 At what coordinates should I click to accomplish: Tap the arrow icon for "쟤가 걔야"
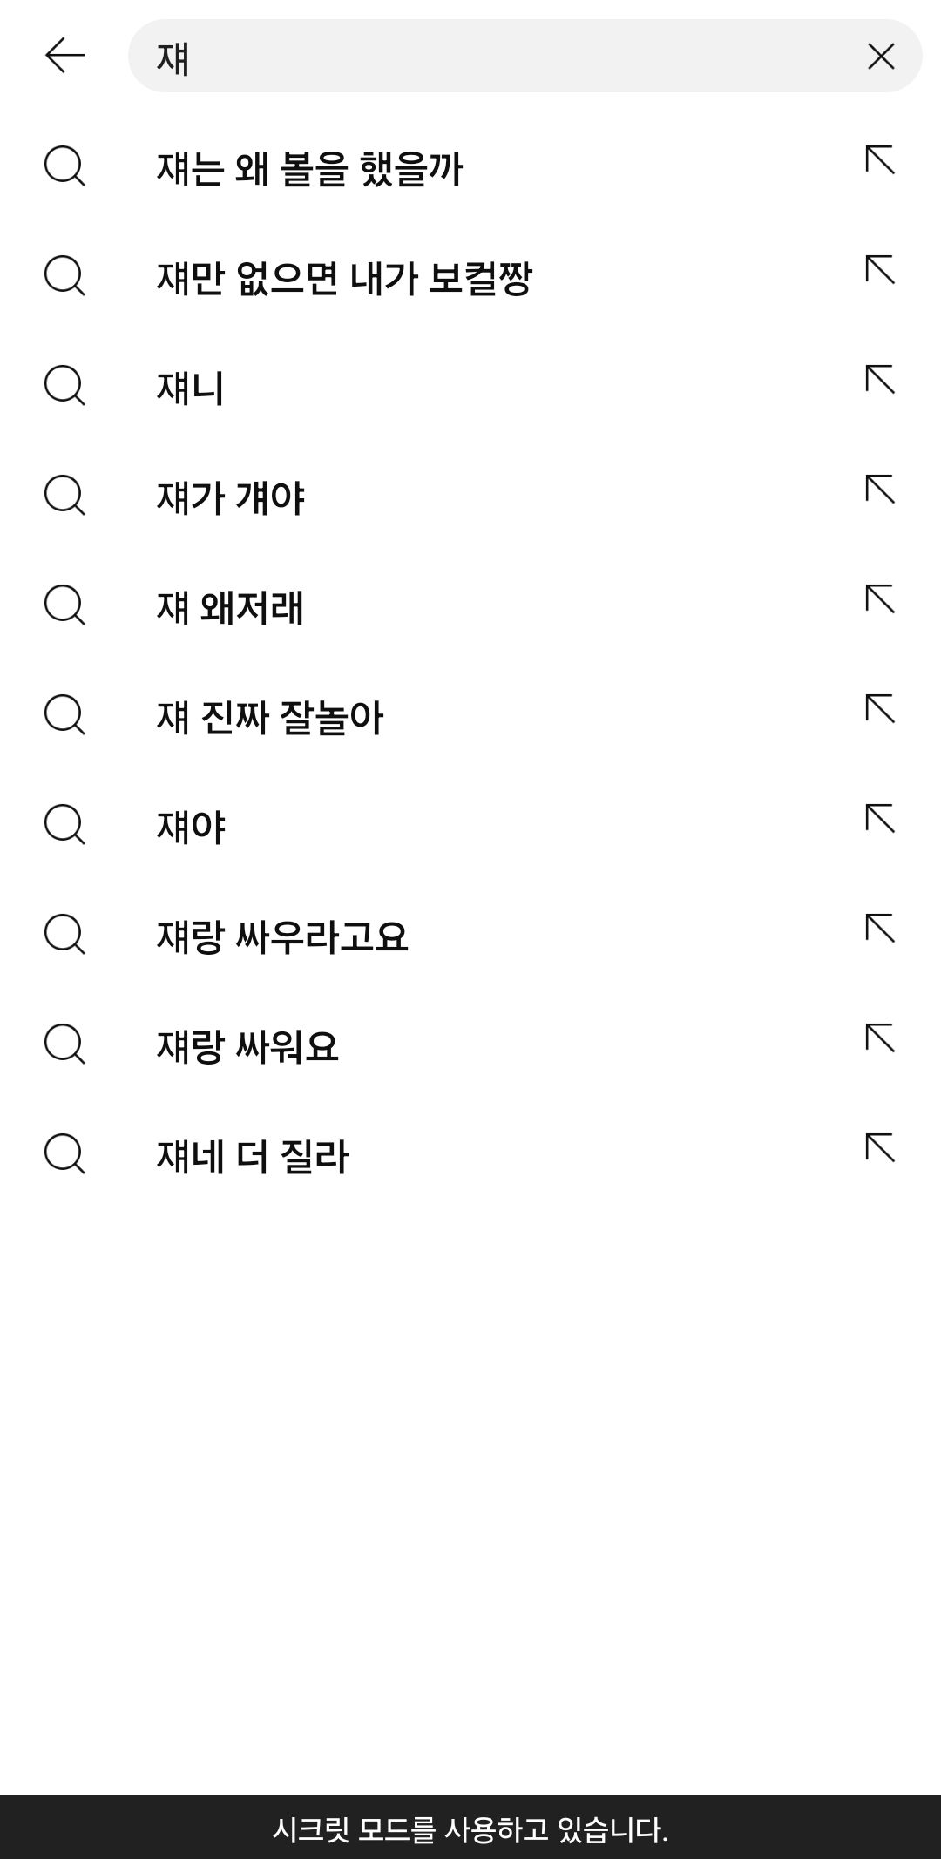pyautogui.click(x=880, y=490)
